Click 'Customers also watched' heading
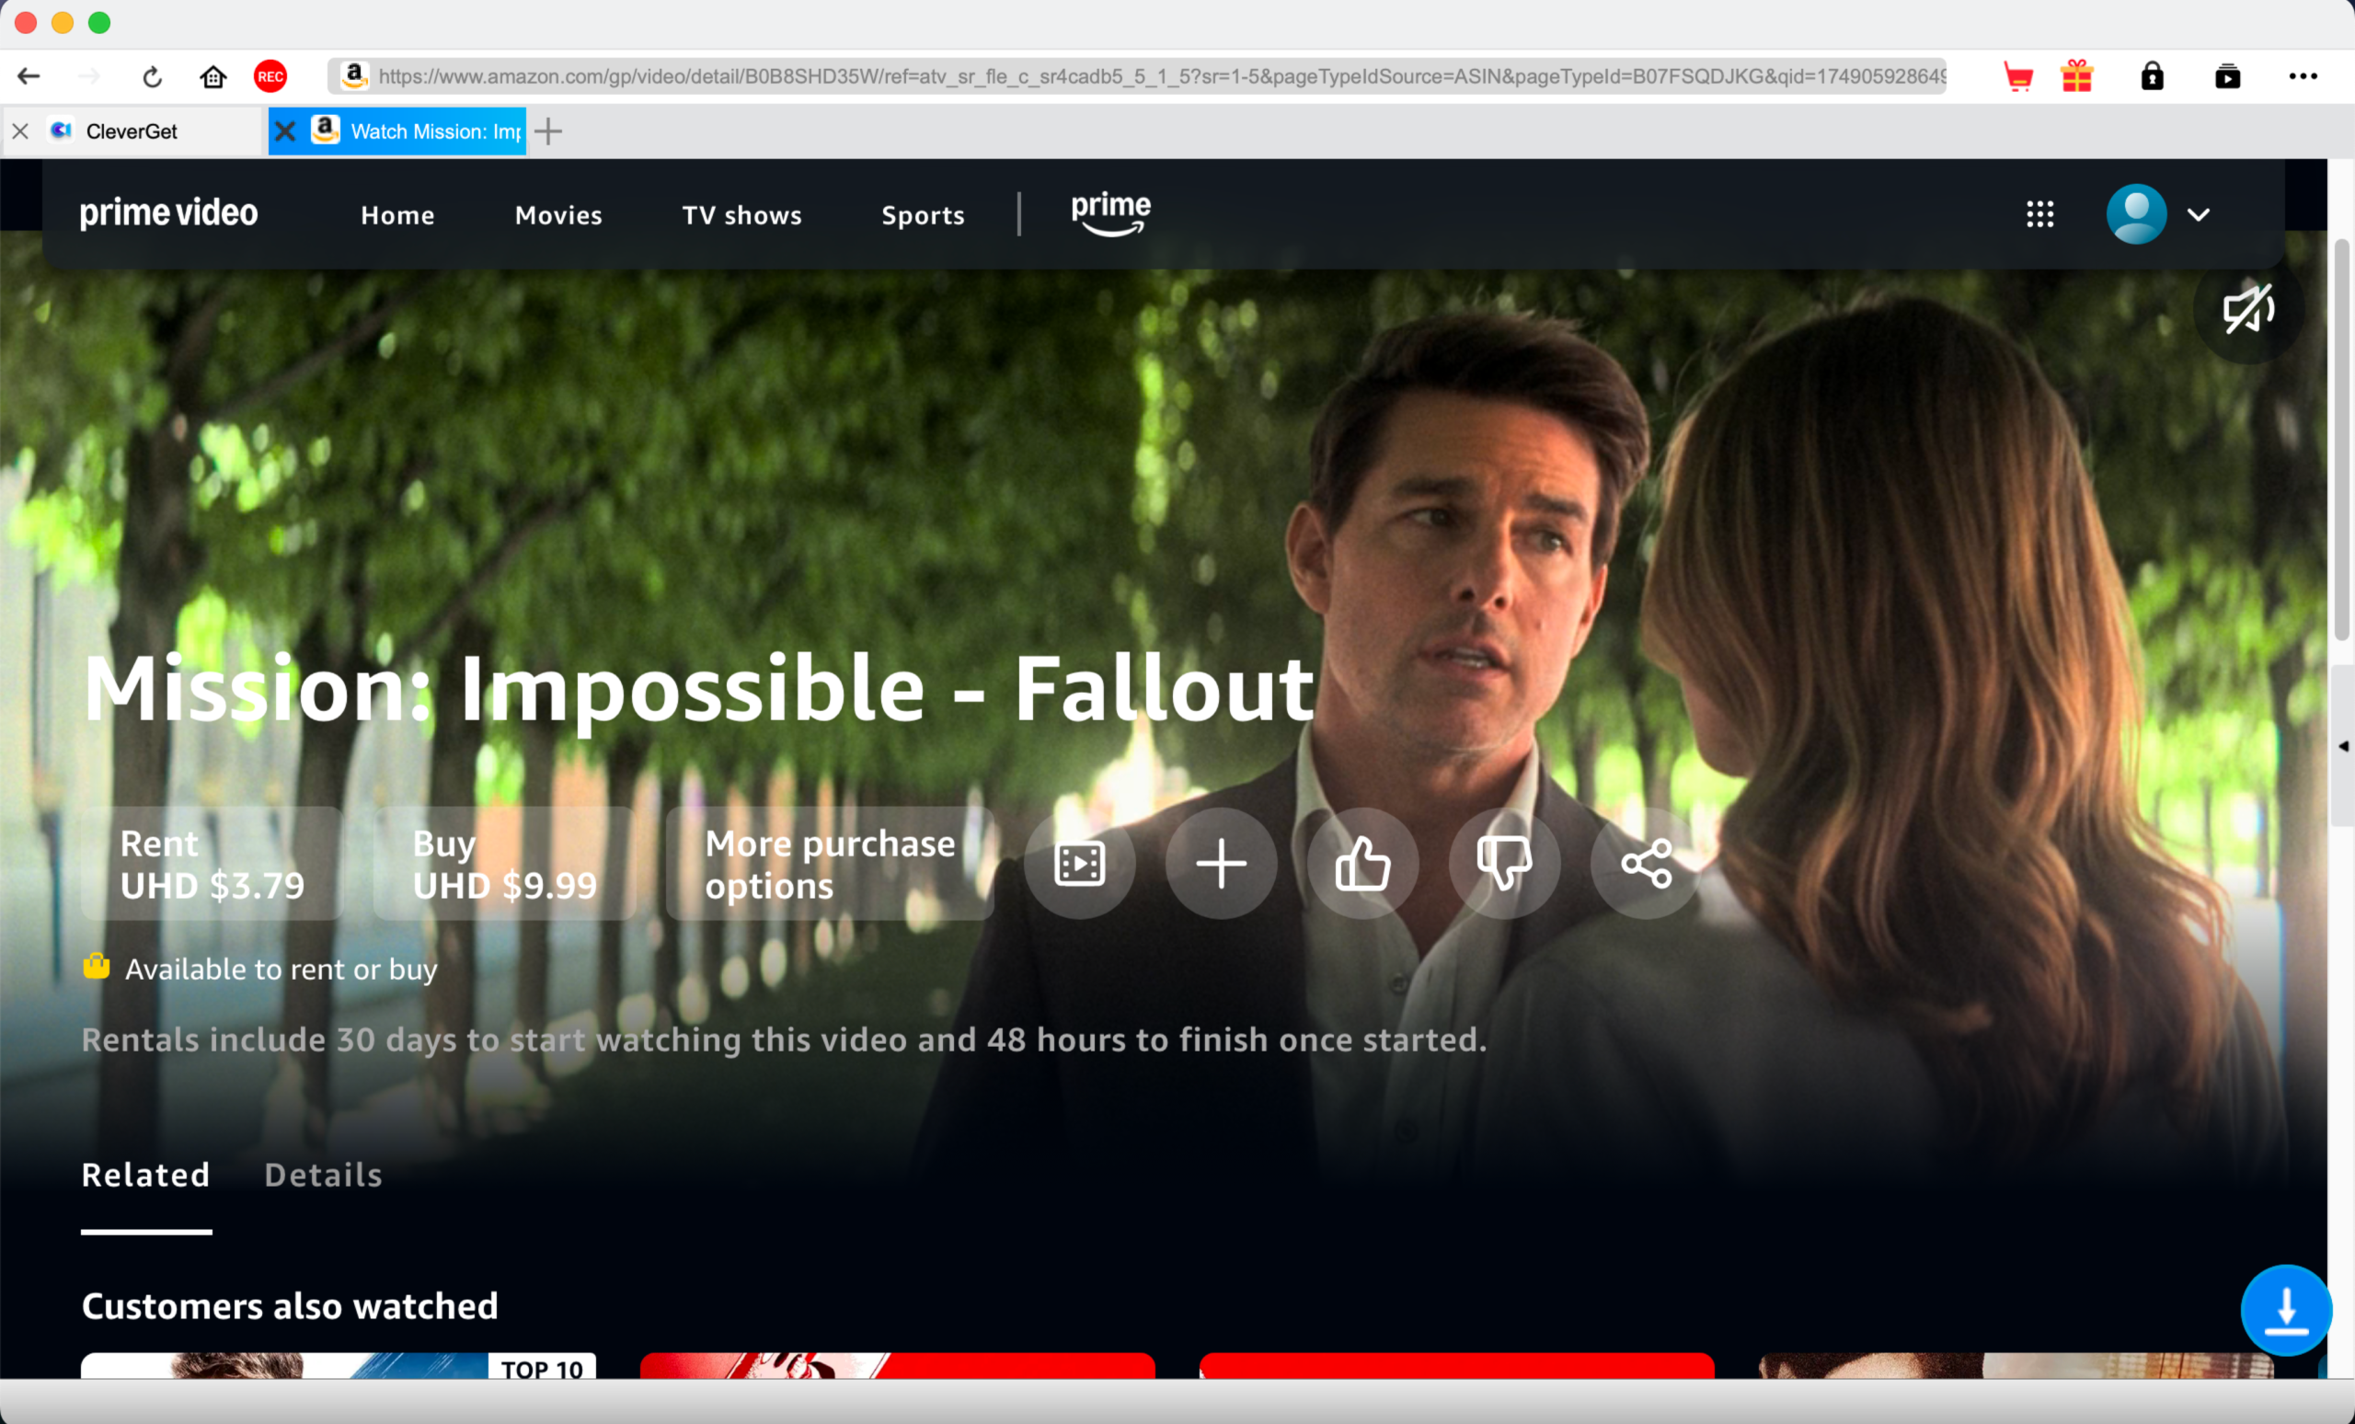 coord(290,1305)
